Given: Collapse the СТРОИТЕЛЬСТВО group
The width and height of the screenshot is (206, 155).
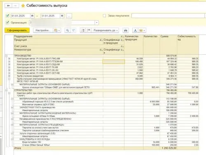Looking at the screenshot, I should (6, 90).
